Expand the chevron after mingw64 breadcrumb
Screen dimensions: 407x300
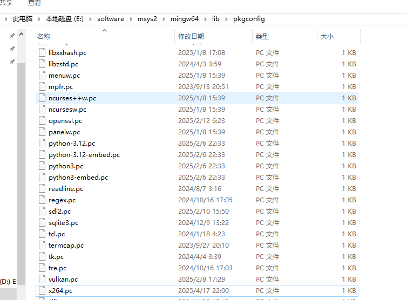pyautogui.click(x=205, y=19)
